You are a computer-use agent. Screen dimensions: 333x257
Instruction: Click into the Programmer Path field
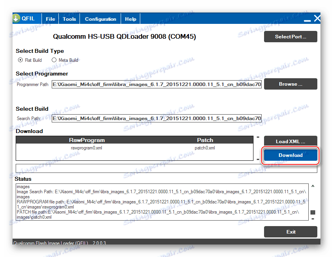coord(157,84)
